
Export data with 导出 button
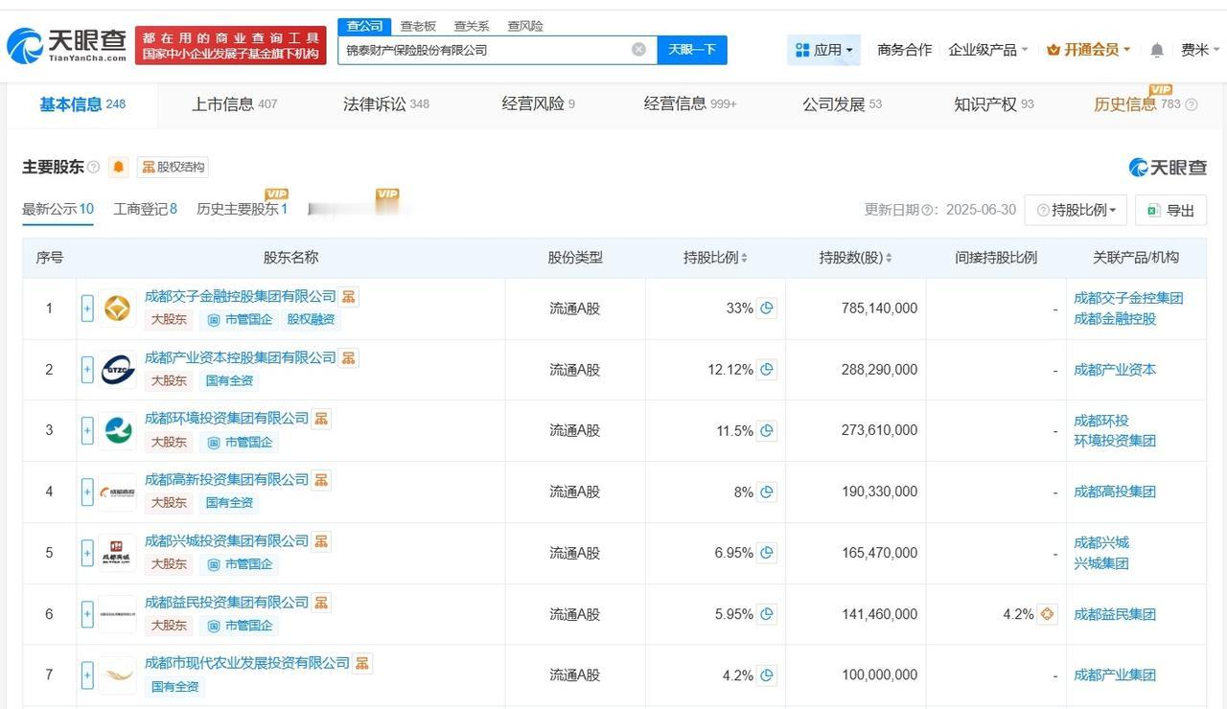(x=1170, y=210)
